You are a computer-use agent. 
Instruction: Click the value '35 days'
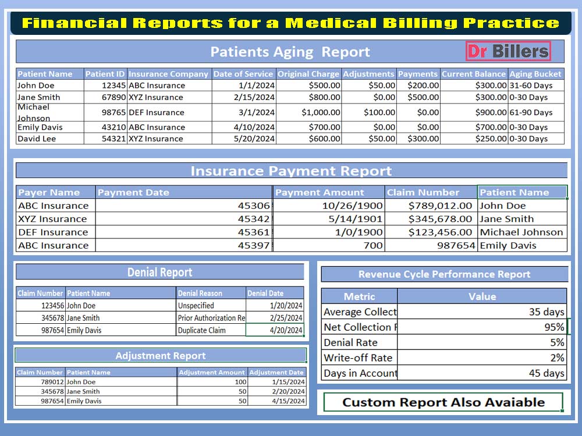click(x=482, y=312)
